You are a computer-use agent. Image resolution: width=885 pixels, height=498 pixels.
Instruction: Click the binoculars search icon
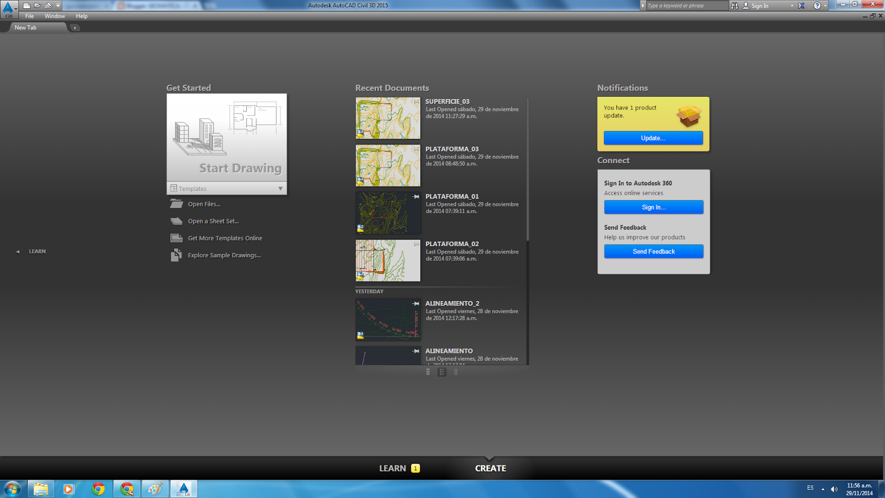[x=735, y=6]
